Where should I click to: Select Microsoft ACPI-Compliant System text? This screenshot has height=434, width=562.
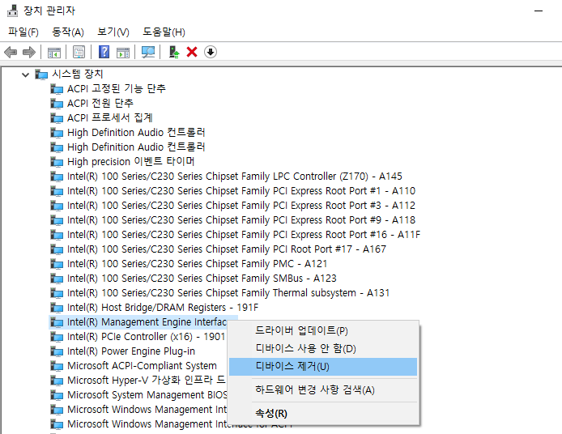point(142,366)
